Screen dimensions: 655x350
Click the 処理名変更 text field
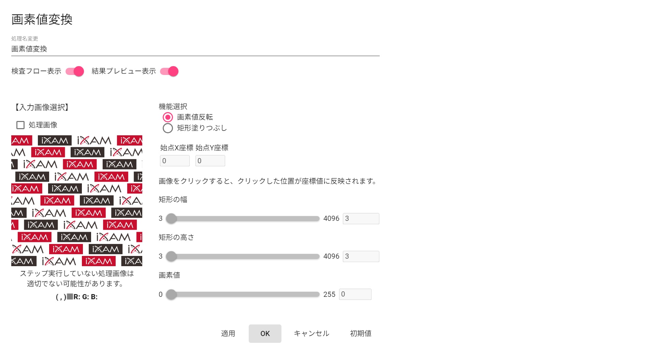coord(195,49)
